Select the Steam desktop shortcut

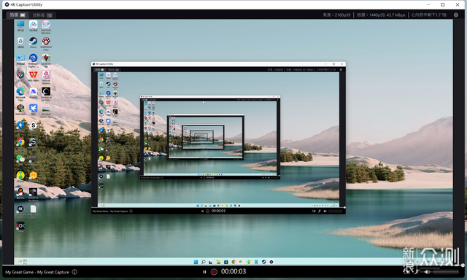pos(33,42)
